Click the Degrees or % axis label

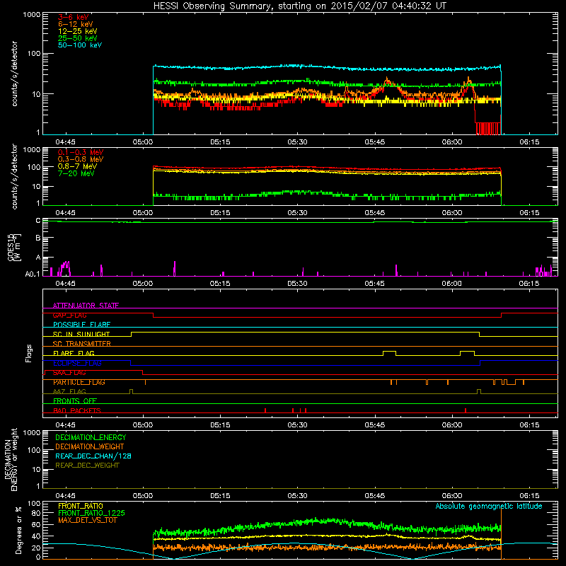pos(18,531)
